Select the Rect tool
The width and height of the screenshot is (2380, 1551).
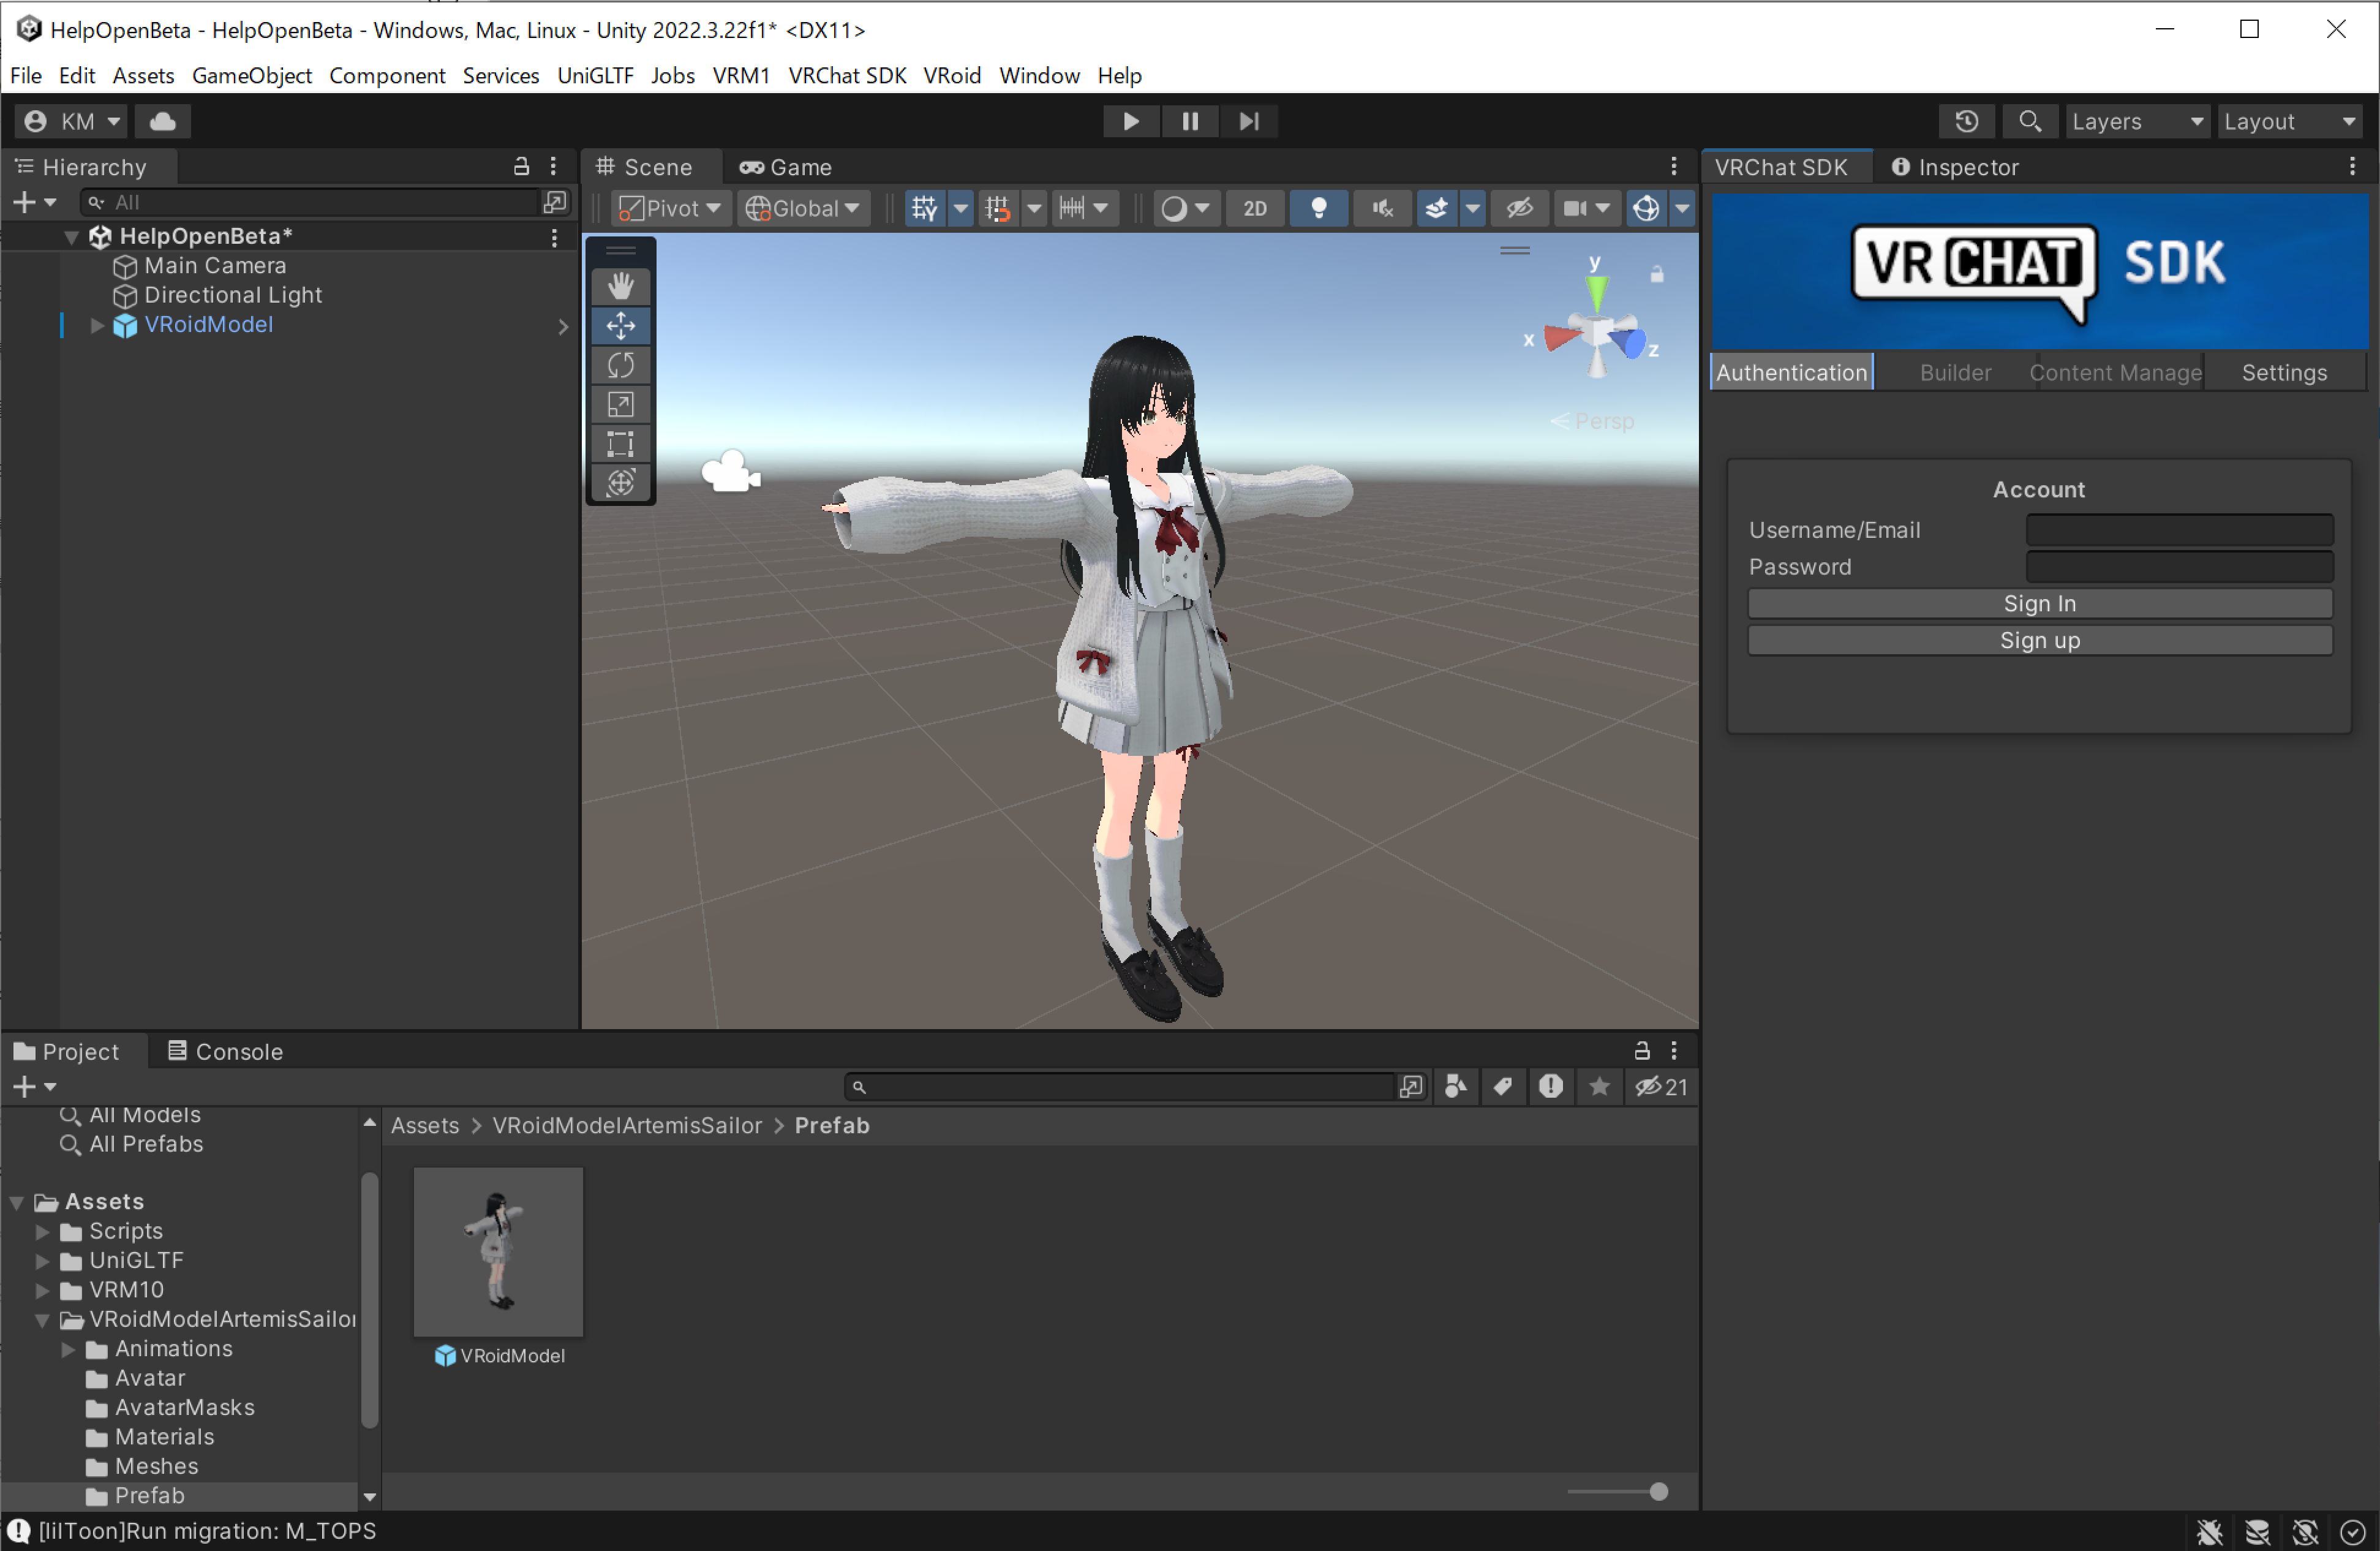[620, 443]
